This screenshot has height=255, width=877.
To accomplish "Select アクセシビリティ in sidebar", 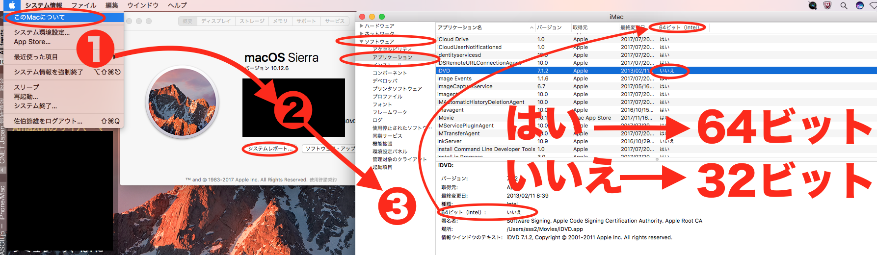I will pyautogui.click(x=392, y=50).
